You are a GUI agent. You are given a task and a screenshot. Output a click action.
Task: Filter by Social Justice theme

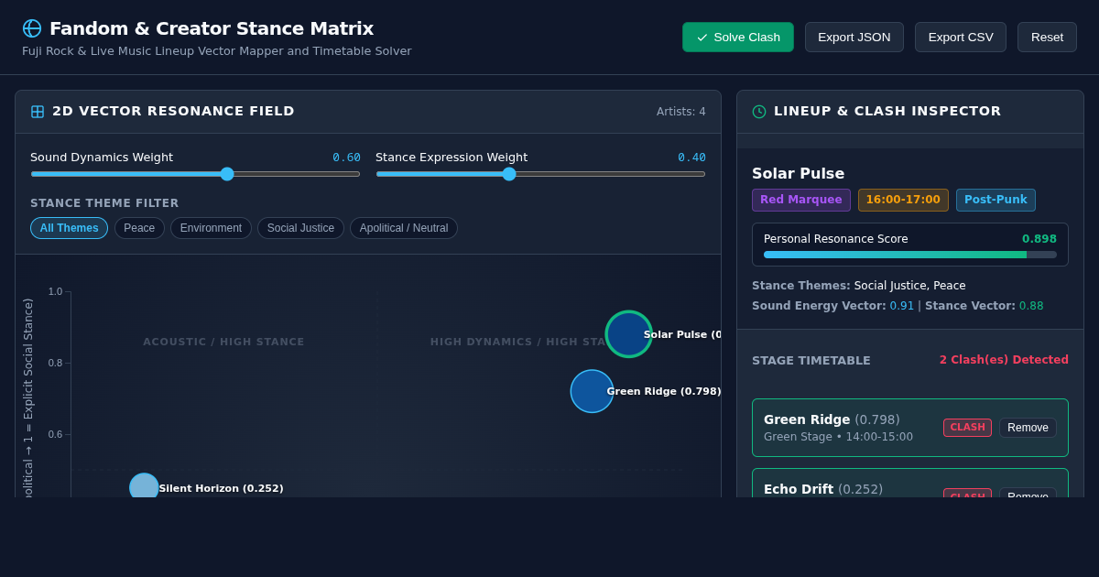300,228
